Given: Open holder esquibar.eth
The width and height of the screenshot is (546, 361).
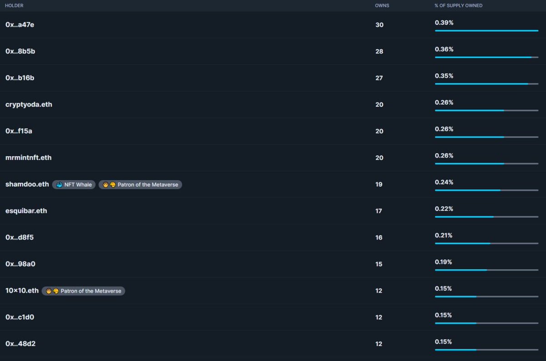Looking at the screenshot, I should point(26,211).
